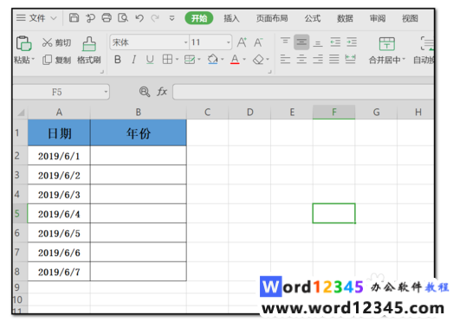Toggle italic formatting
Image resolution: width=453 pixels, height=322 pixels.
133,60
